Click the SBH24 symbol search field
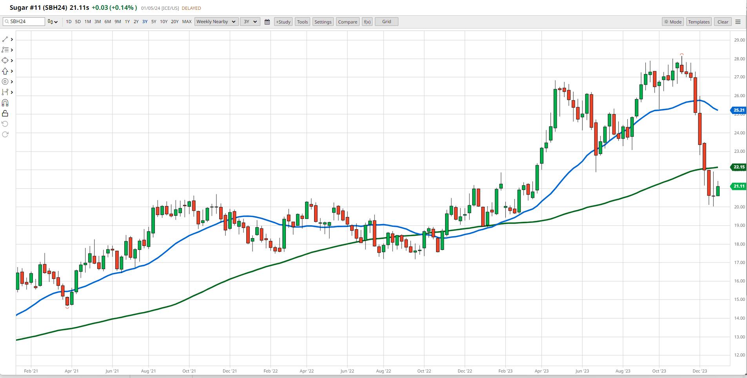Viewport: 747px width, 378px height. point(24,22)
